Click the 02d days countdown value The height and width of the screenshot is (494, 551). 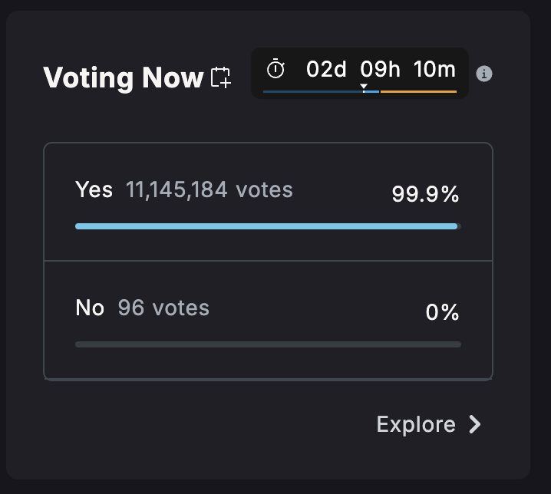point(327,70)
